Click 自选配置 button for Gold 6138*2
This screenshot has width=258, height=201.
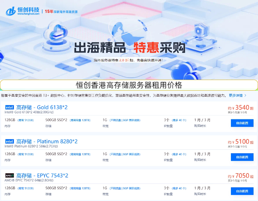tap(242, 123)
